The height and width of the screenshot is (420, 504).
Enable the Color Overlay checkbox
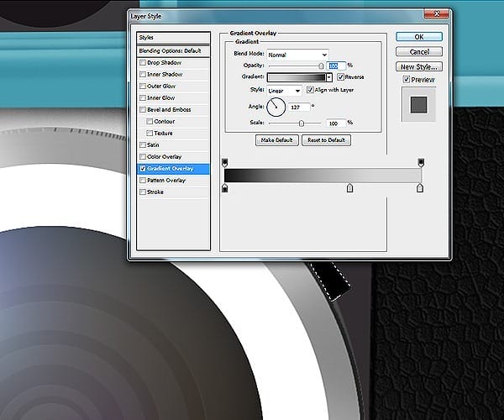143,157
